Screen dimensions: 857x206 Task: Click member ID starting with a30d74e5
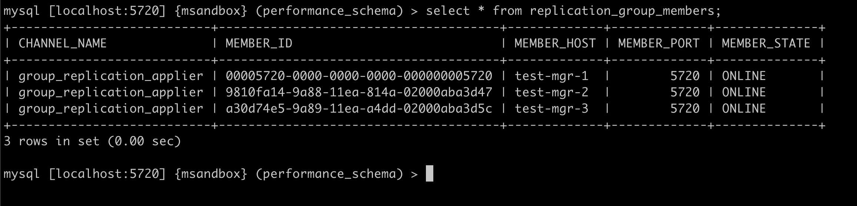[359, 109]
